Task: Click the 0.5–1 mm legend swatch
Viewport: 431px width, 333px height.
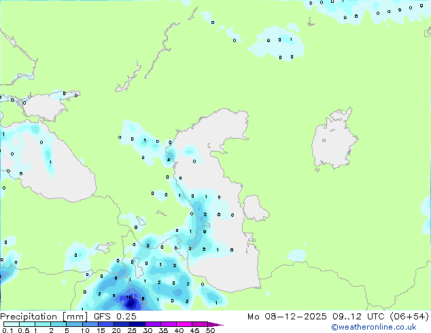Action: pyautogui.click(x=27, y=324)
